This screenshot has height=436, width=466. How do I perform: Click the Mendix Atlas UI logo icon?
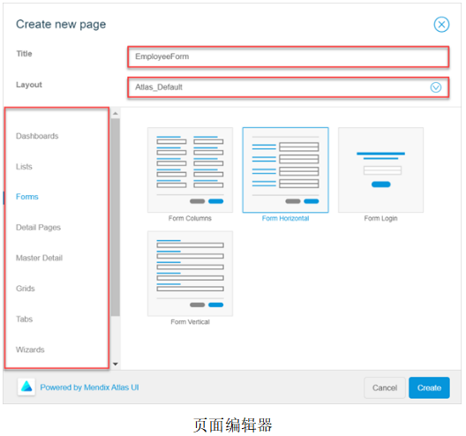point(26,387)
